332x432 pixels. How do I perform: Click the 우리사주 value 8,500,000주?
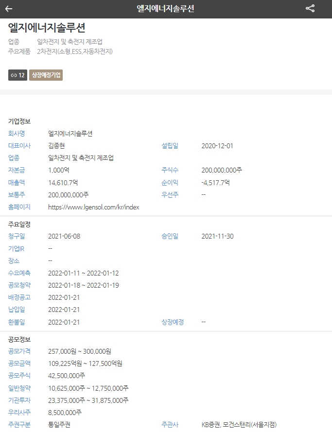tap(65, 413)
